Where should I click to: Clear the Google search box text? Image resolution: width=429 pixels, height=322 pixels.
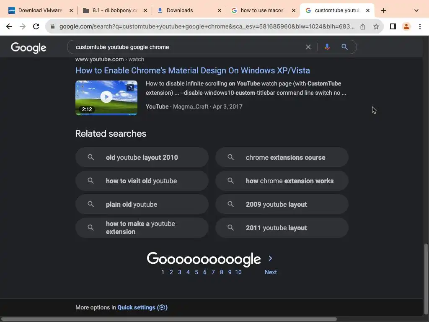point(308,47)
